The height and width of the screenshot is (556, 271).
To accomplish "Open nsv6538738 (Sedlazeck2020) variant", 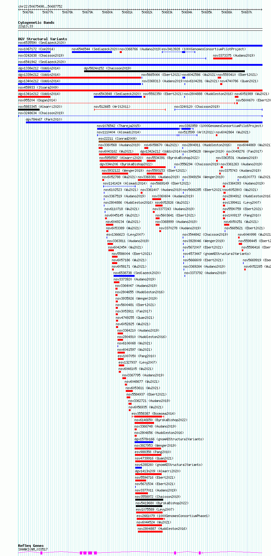I will click(137, 273).
